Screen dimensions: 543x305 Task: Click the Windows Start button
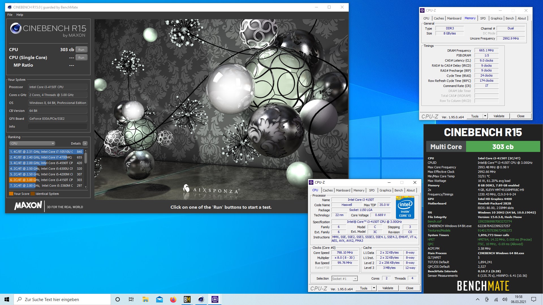(7, 299)
